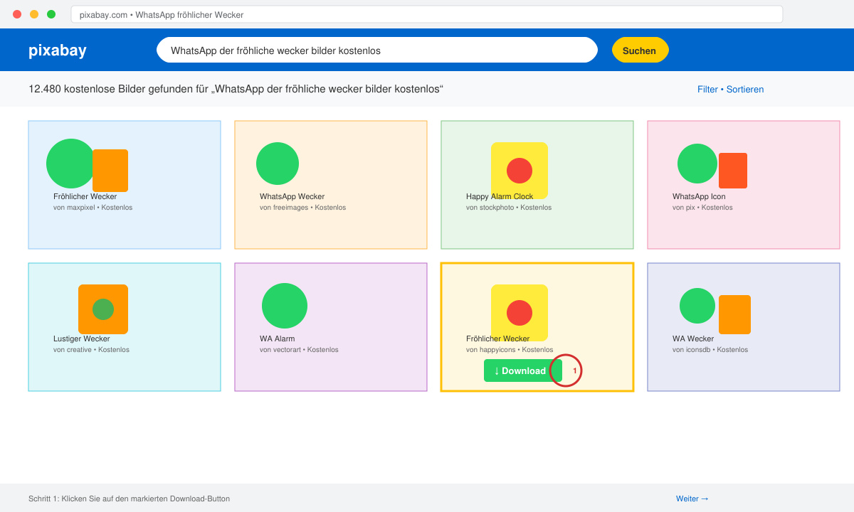Click the 'von vectorart • Kostenlos' text

(299, 350)
